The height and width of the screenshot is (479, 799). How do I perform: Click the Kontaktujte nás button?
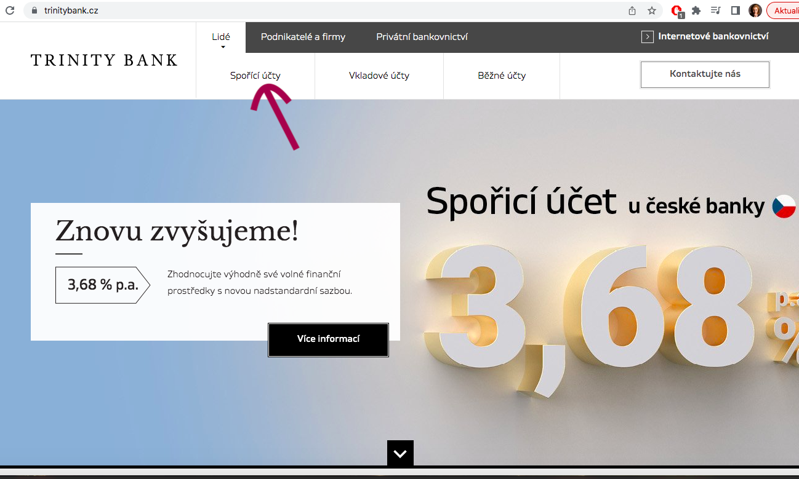tap(705, 74)
